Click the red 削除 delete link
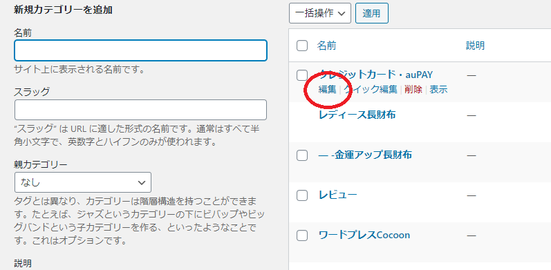The height and width of the screenshot is (270, 551). [413, 90]
